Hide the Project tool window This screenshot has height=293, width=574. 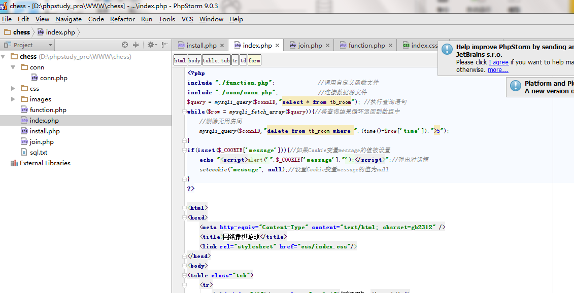tap(165, 45)
